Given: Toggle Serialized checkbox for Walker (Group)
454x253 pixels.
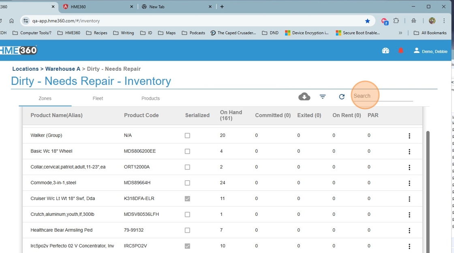Looking at the screenshot, I should pos(187,136).
